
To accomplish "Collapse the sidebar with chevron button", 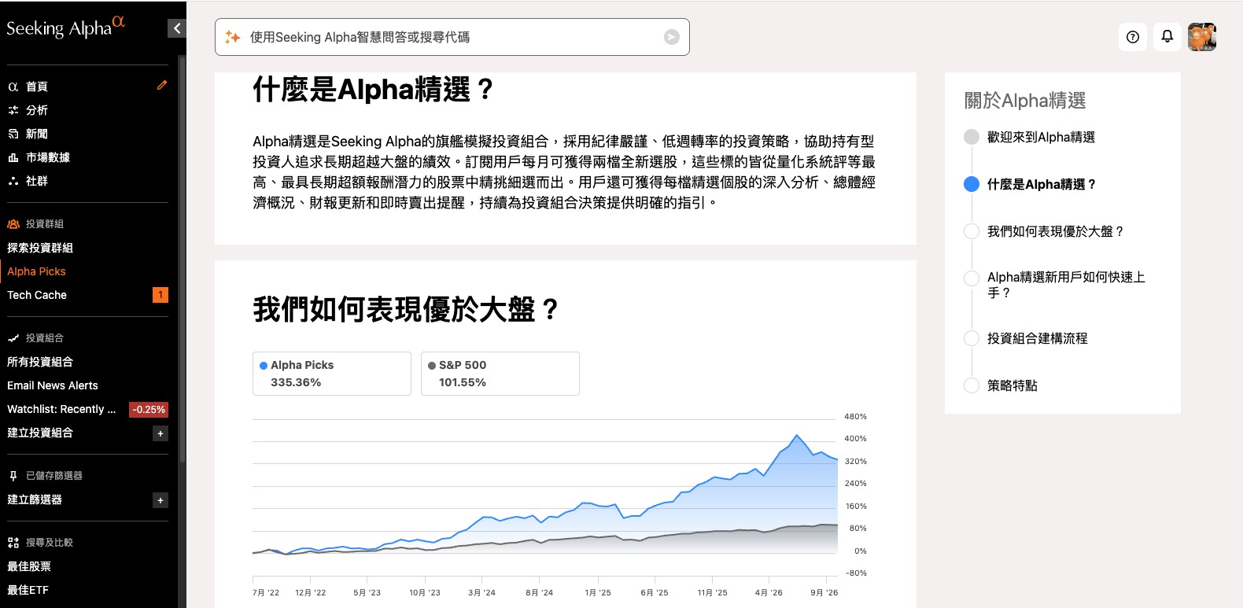I will point(177,28).
